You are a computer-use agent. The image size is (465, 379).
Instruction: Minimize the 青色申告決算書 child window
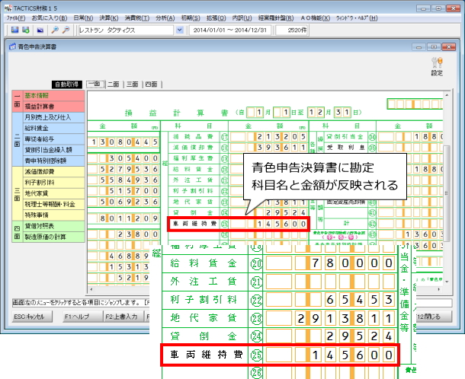418,46
